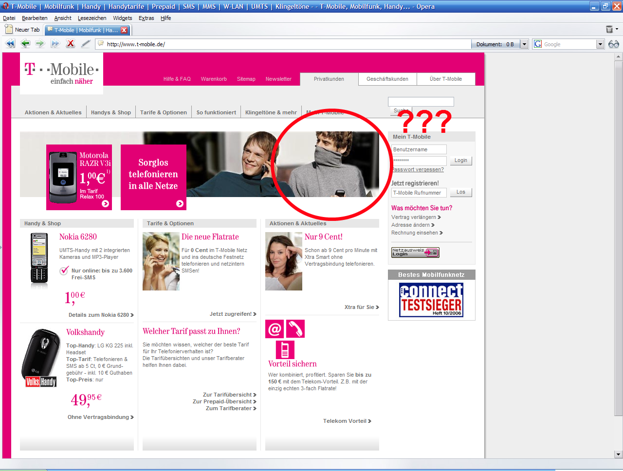Switch to the Über T-Mobile tab
The image size is (623, 471).
coord(446,79)
